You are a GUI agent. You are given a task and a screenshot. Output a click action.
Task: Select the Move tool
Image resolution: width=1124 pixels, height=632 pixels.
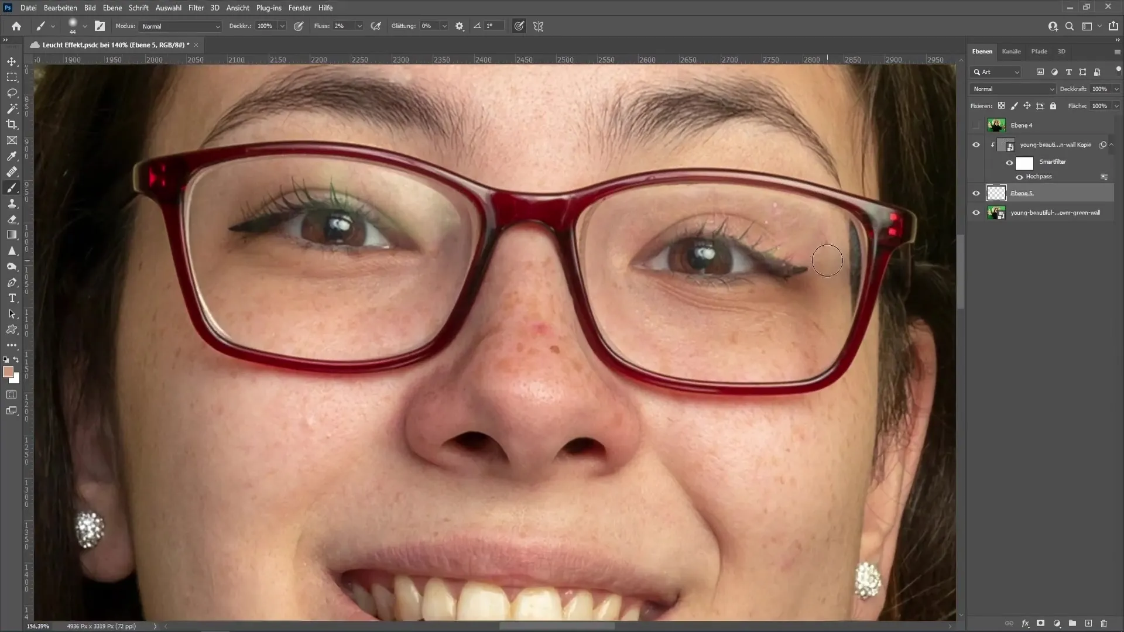(x=12, y=60)
